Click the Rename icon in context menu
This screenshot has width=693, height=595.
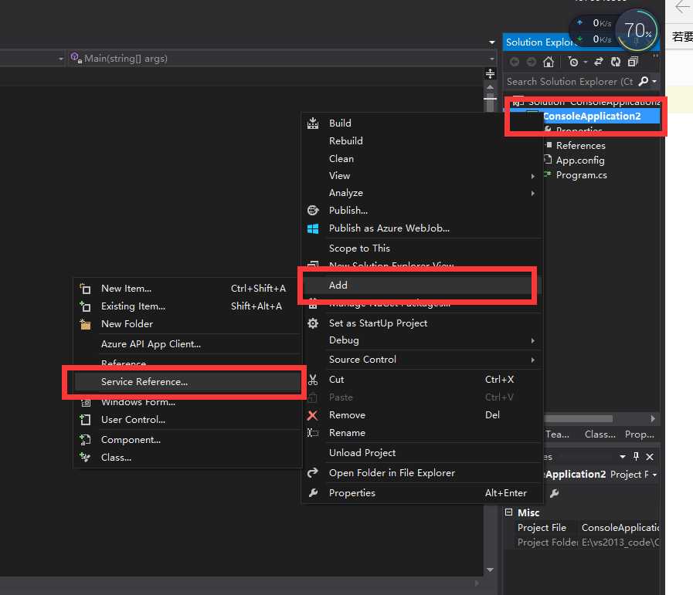[x=313, y=433]
